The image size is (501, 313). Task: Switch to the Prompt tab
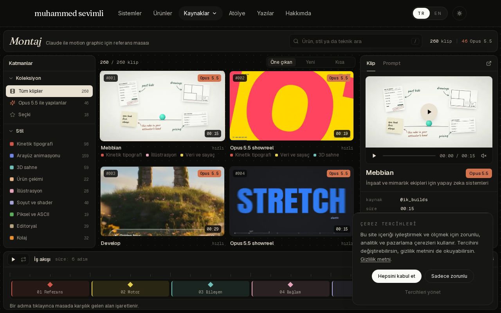392,63
